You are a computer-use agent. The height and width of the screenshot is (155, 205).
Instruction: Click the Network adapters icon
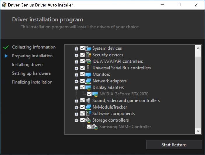pos(88,81)
